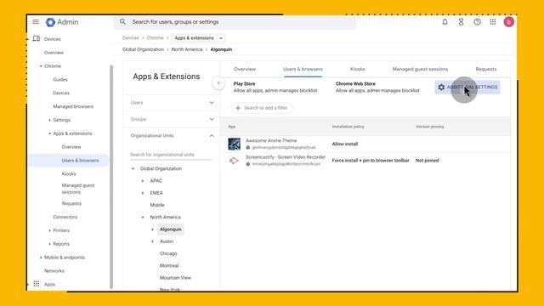Focus the top search field
The height and width of the screenshot is (306, 544).
point(235,22)
